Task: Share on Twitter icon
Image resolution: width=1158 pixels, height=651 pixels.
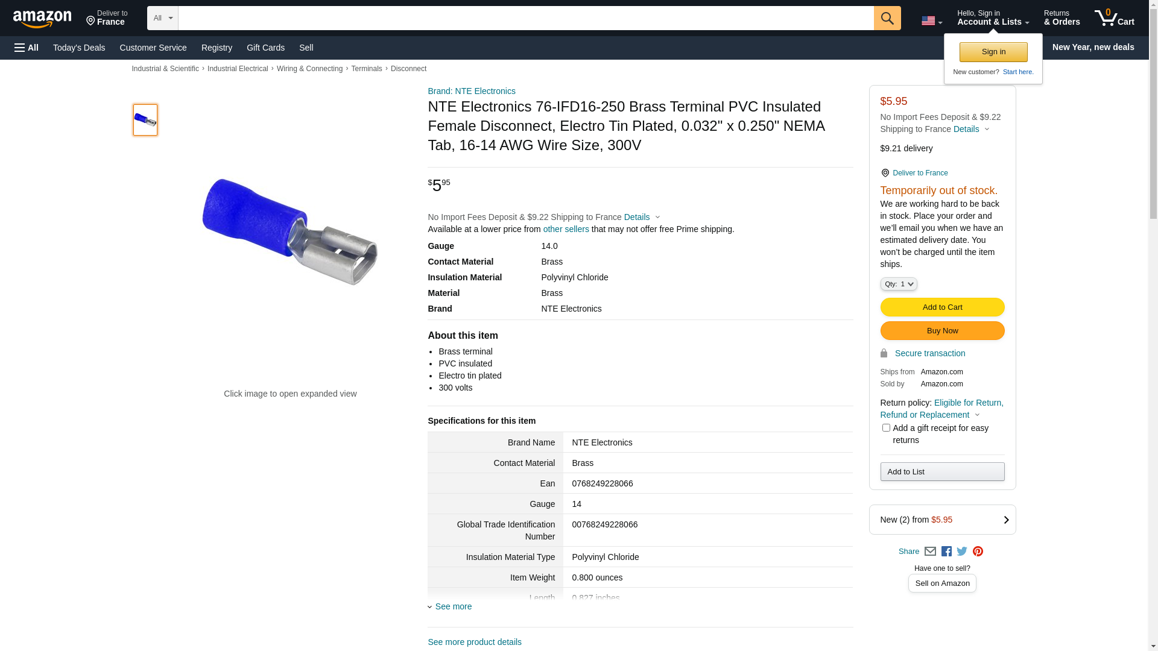Action: click(962, 552)
